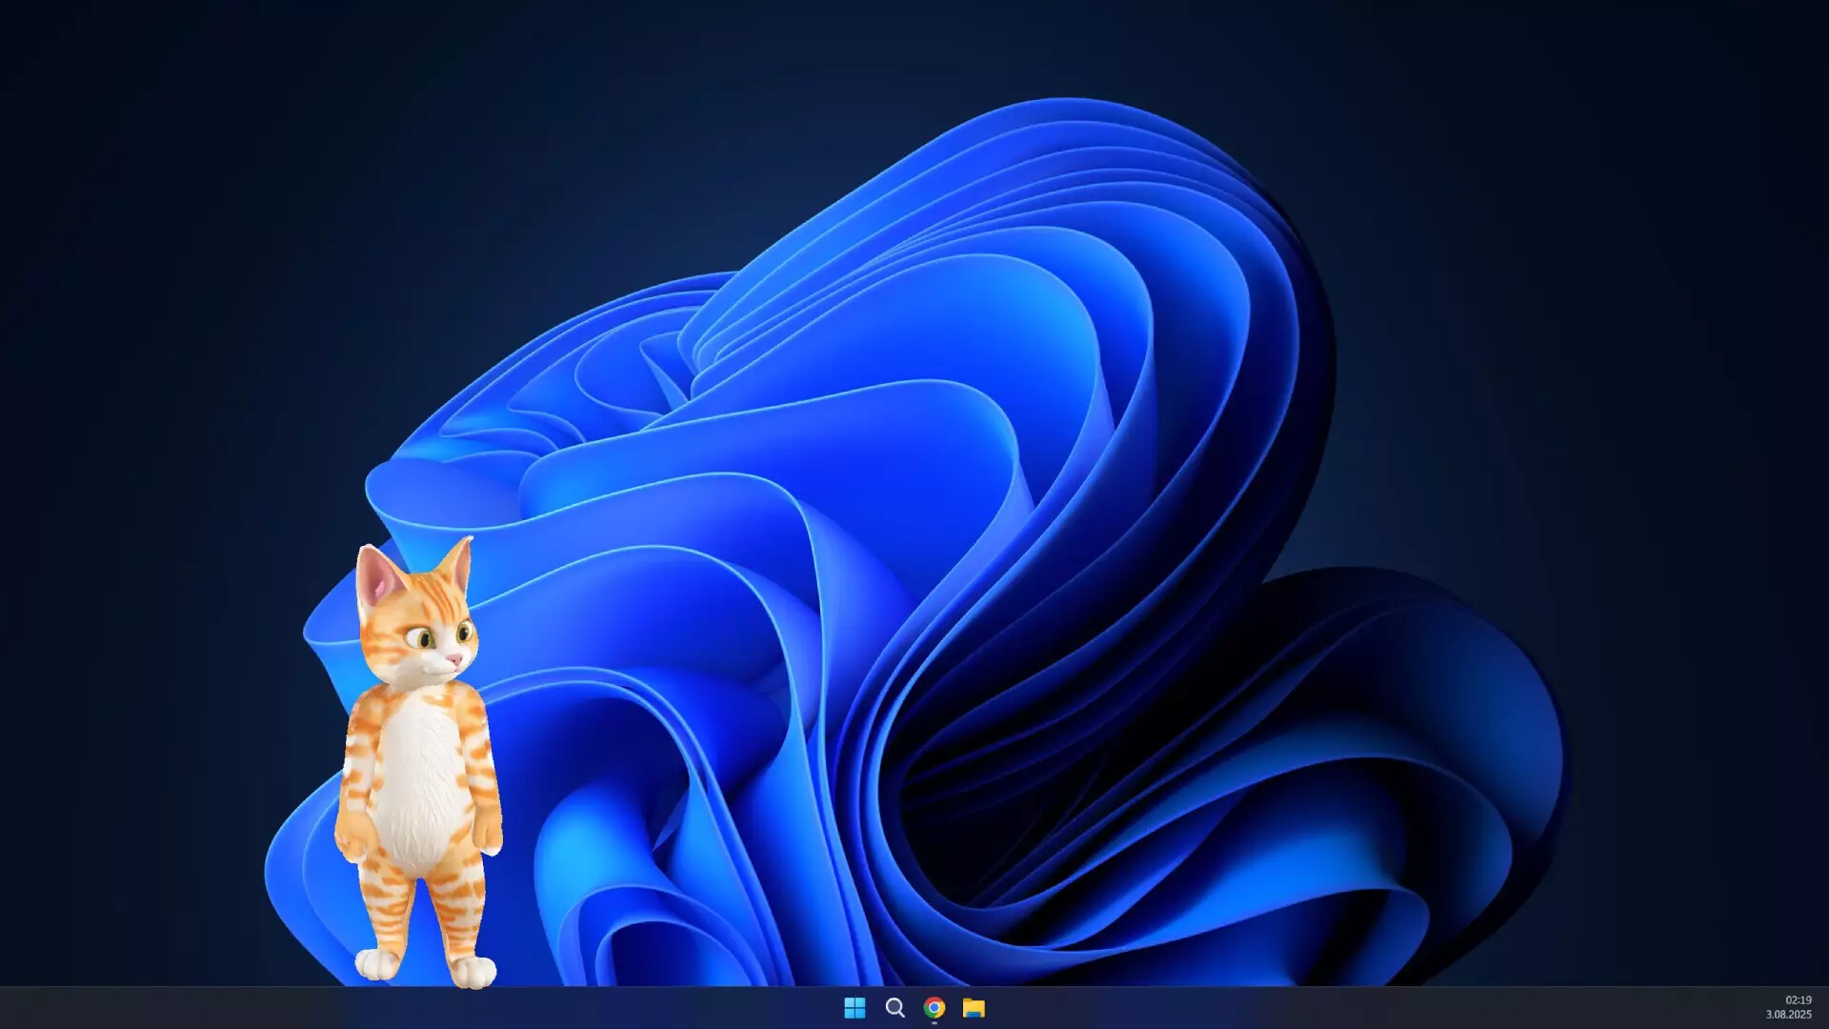The width and height of the screenshot is (1829, 1029).
Task: Click the Windows logo on the taskbar
Action: coord(855,1007)
